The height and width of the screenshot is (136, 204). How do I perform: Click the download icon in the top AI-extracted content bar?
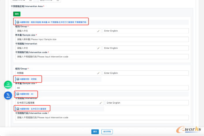[x=18, y=22]
